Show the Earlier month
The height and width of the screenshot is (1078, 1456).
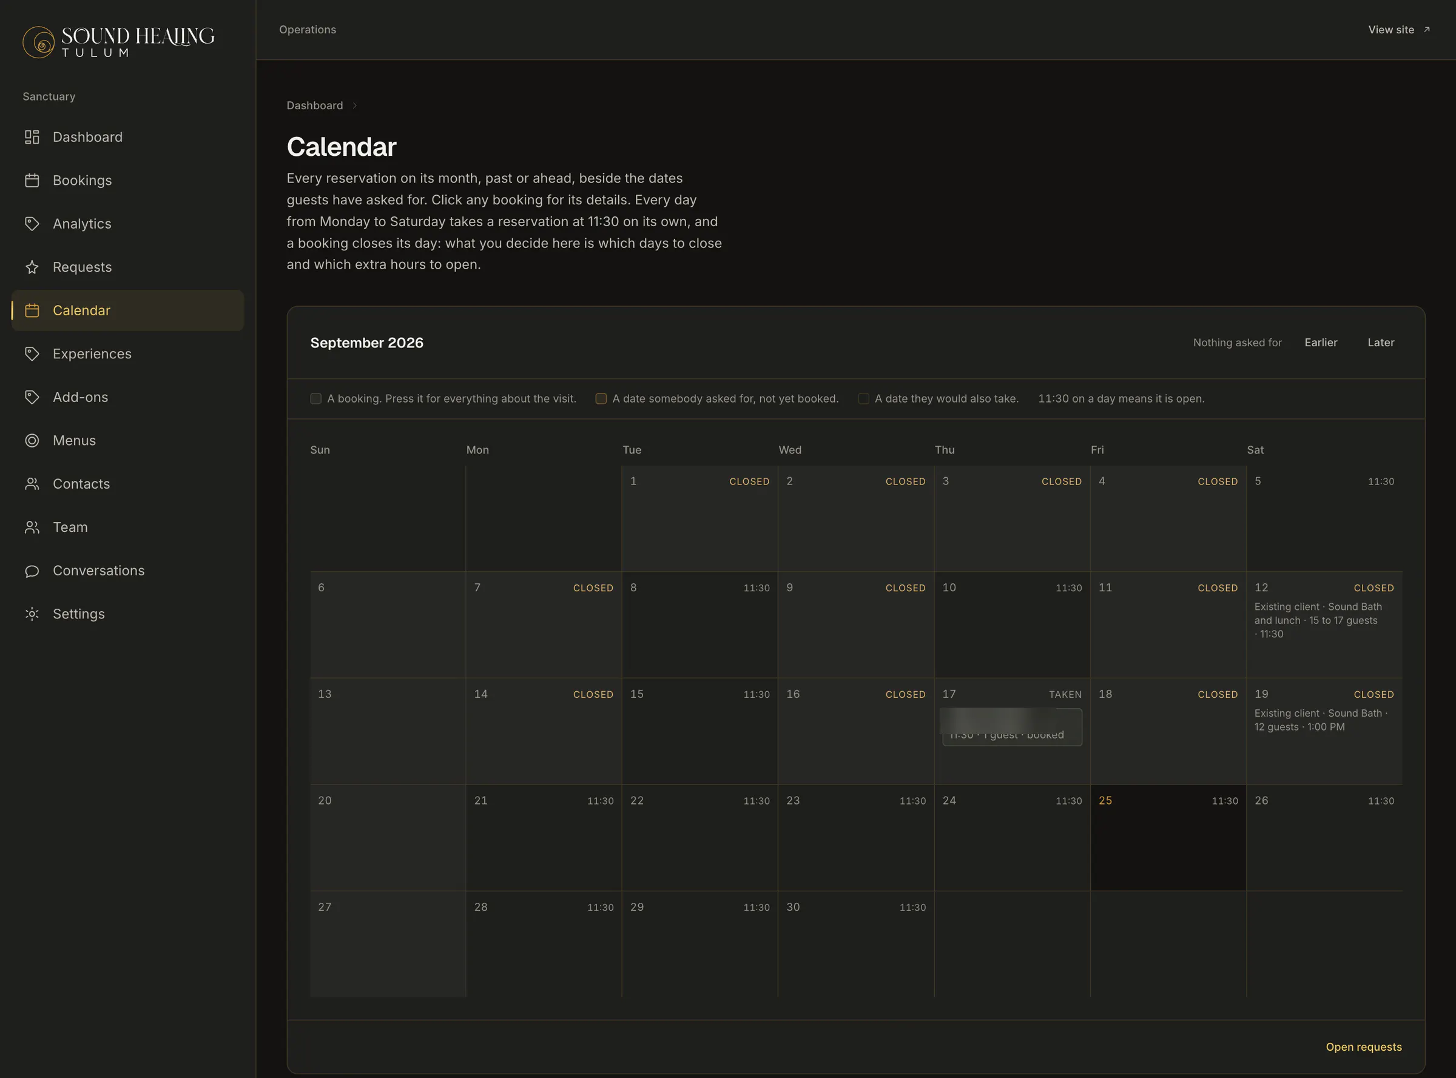click(1320, 343)
